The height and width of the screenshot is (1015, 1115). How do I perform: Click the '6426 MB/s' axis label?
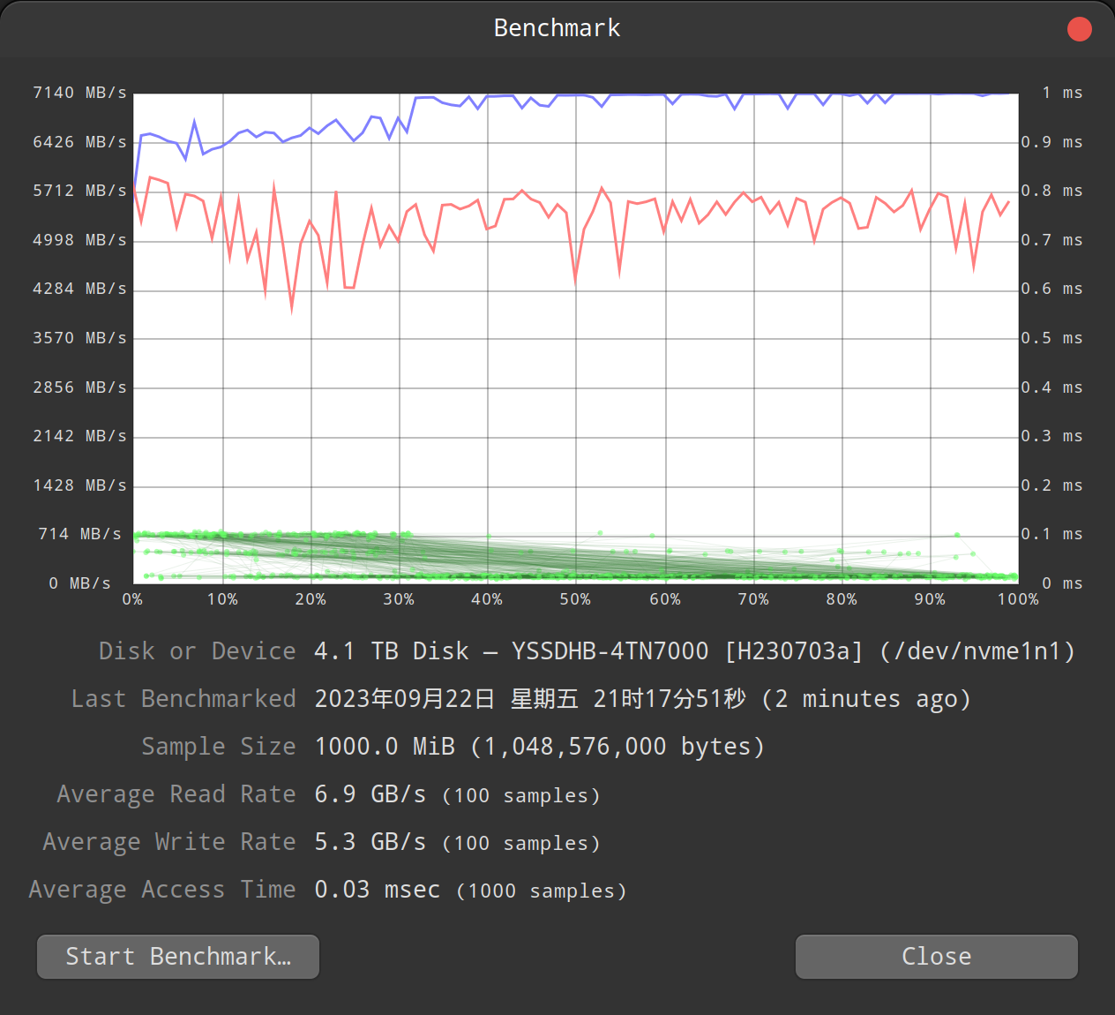coord(79,142)
